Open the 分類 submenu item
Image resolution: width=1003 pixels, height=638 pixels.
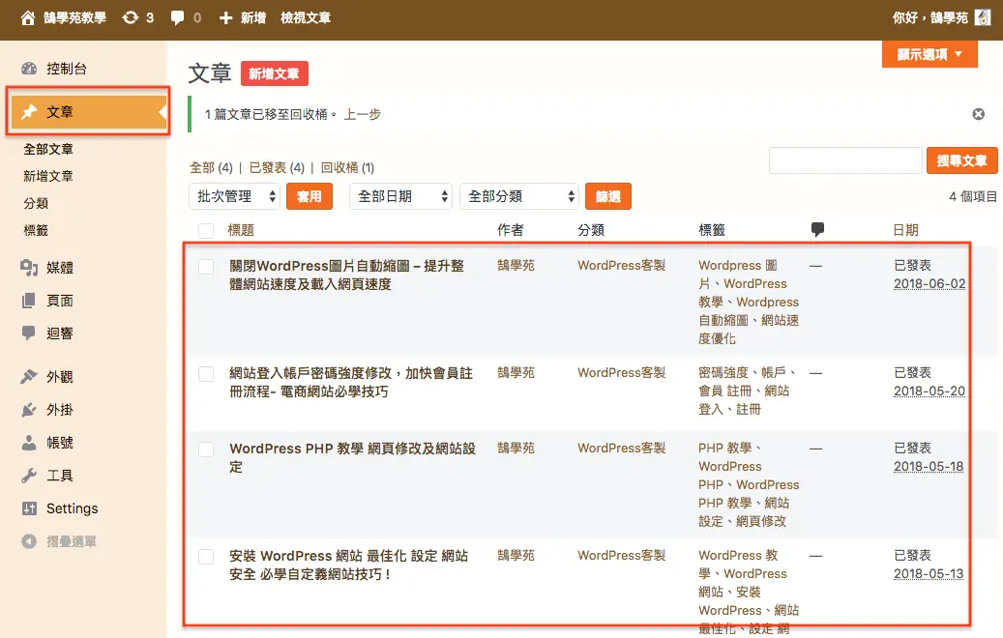36,203
